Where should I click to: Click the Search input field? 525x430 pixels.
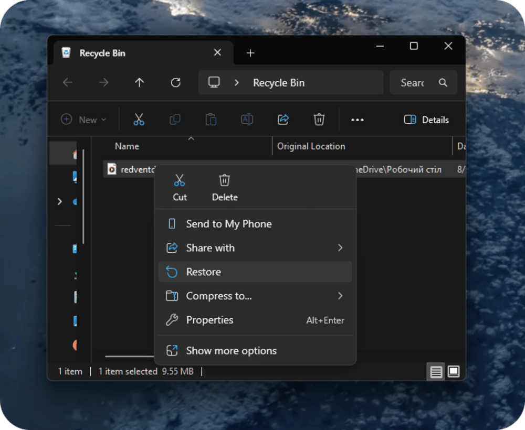pyautogui.click(x=415, y=83)
